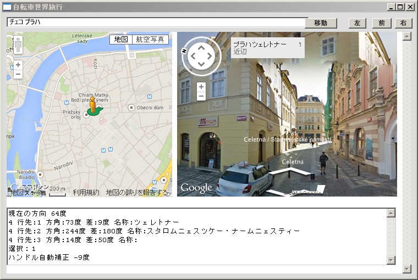Click the Letenské sady park label
The height and width of the screenshot is (280, 418).
pos(82,38)
